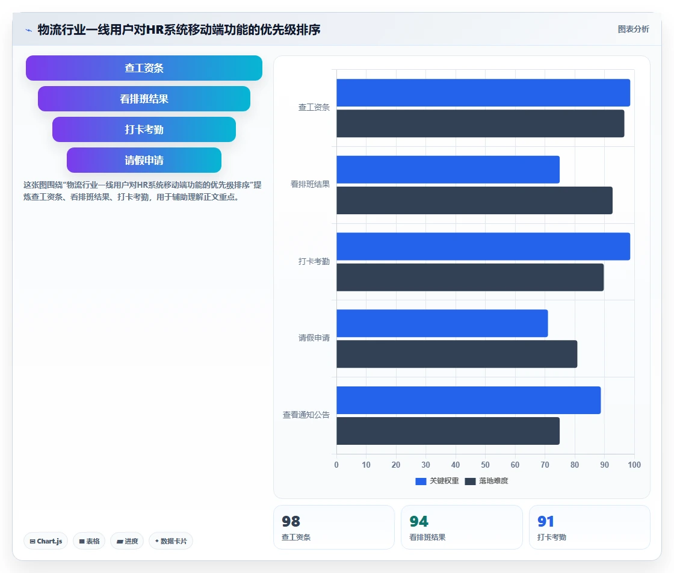Image resolution: width=674 pixels, height=573 pixels.
Task: Click the blue 关键权重 bar for 查看通知公告
Action: coord(469,400)
